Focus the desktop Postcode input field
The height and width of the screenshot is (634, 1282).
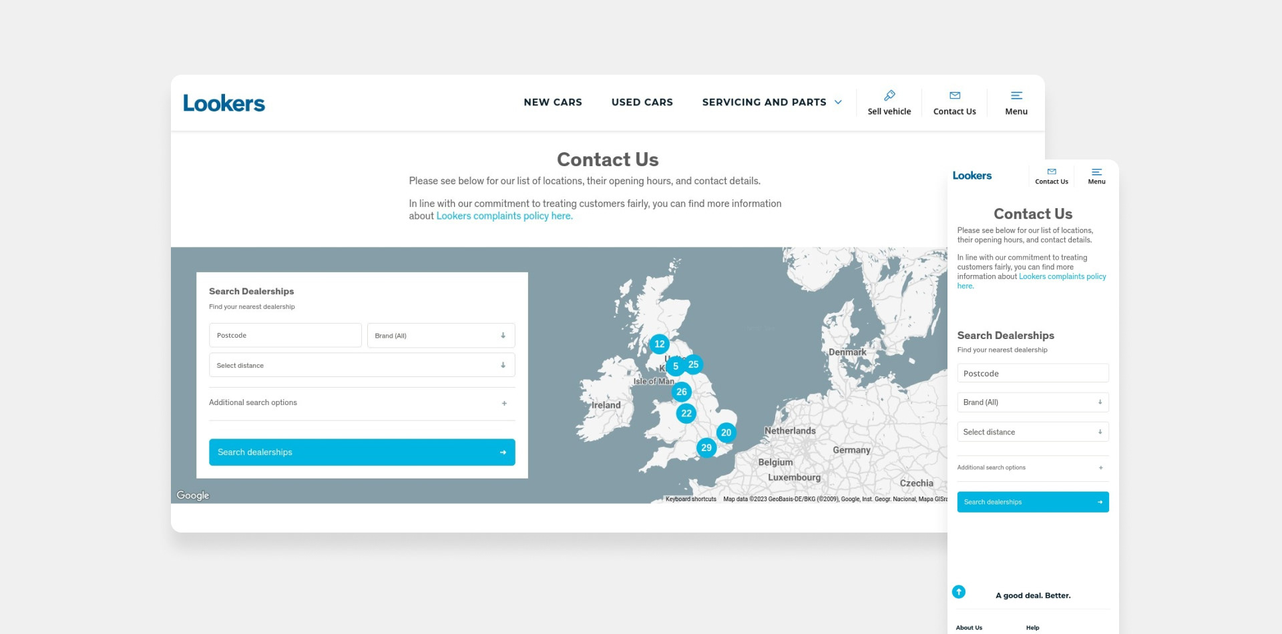(x=285, y=335)
